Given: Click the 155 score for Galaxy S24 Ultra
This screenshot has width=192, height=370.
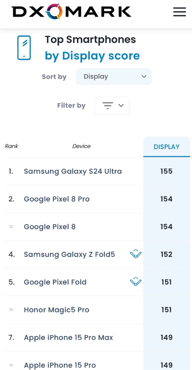Looking at the screenshot, I should [167, 171].
